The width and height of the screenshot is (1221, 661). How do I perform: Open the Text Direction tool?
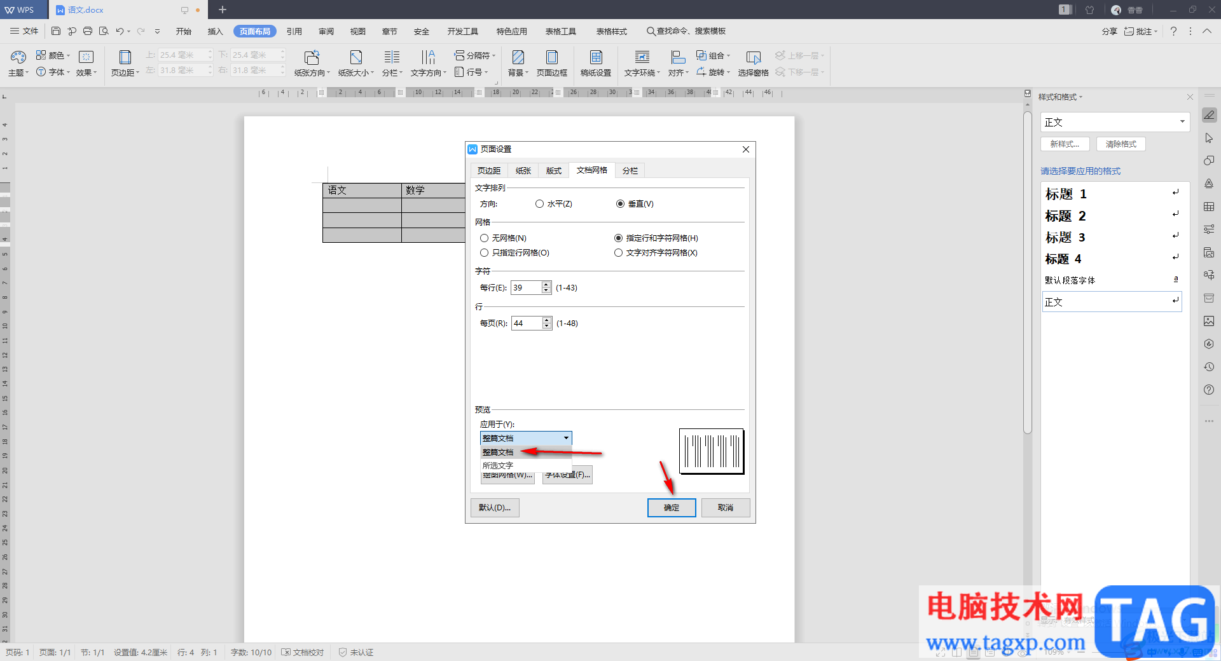click(x=429, y=63)
